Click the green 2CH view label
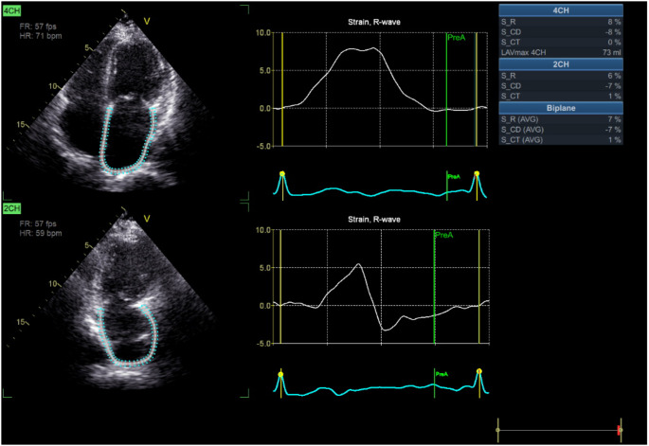 pos(14,207)
